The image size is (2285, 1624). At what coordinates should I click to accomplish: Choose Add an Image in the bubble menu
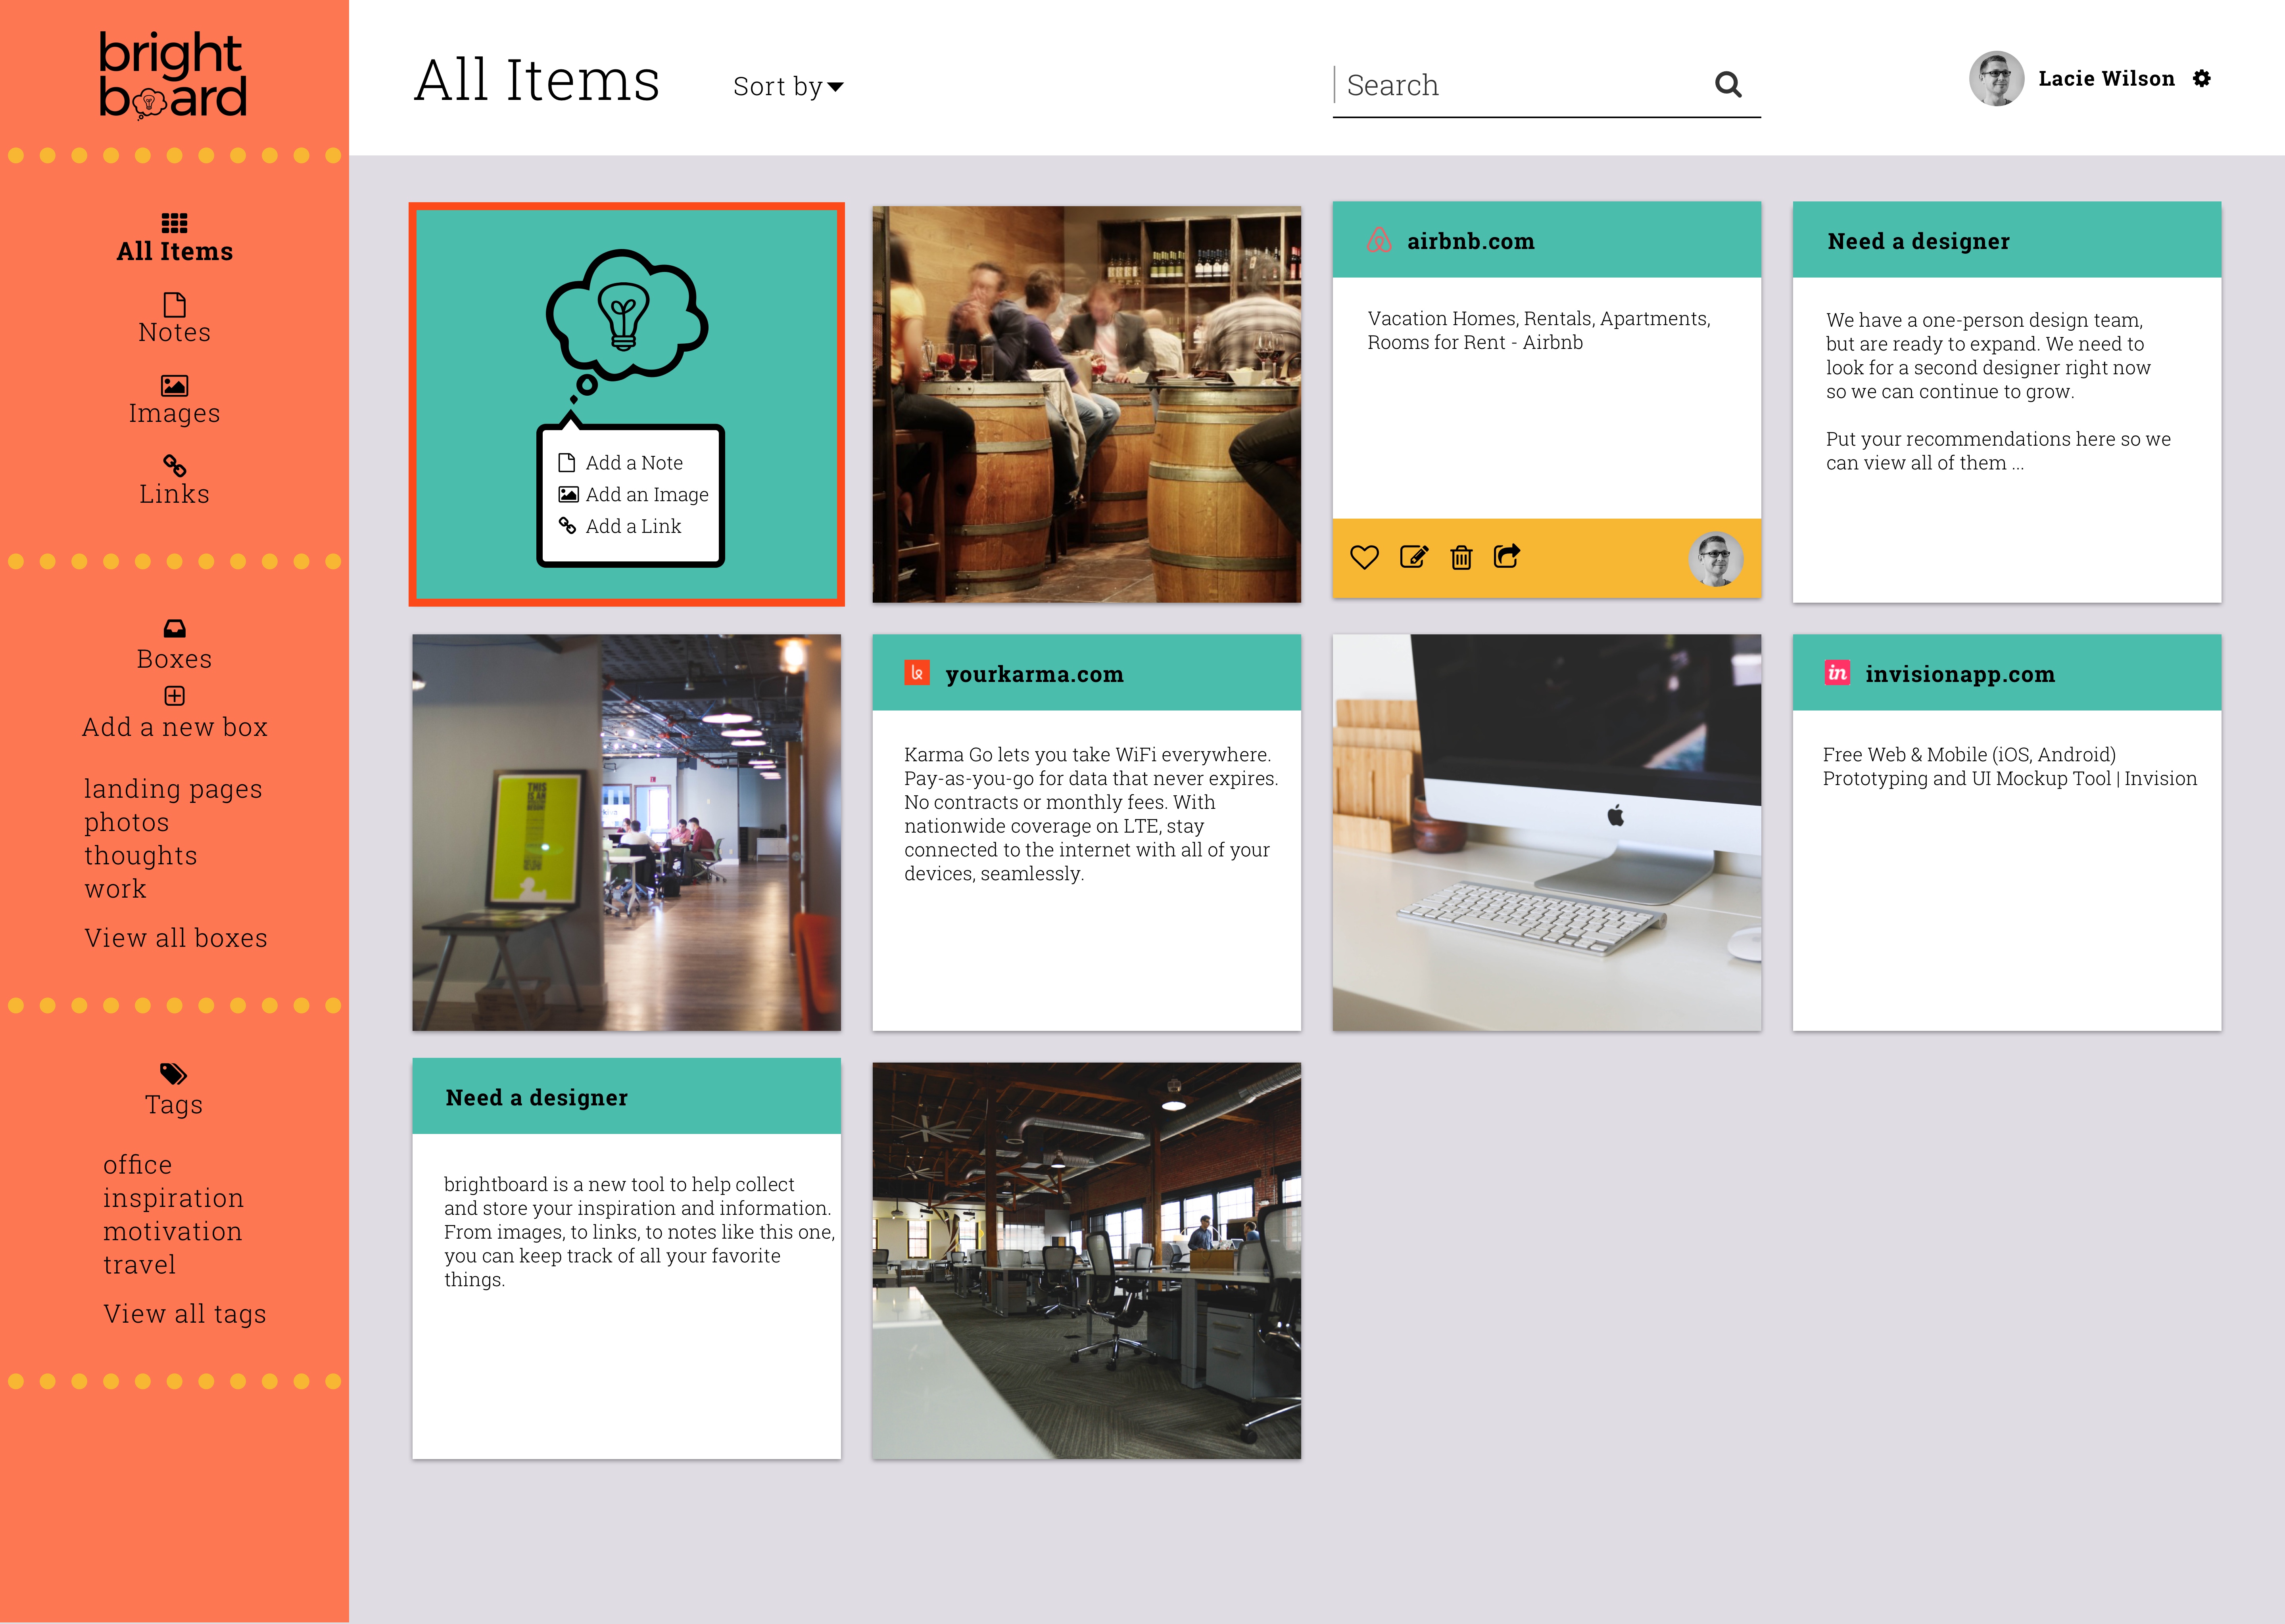pyautogui.click(x=647, y=494)
